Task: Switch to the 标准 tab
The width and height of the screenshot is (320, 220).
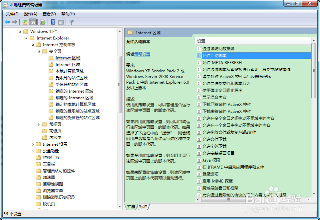Action: pyautogui.click(x=143, y=207)
